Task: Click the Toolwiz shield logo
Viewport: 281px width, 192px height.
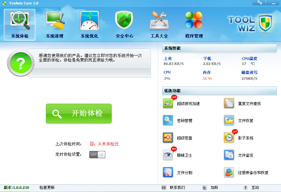Action: [265, 23]
